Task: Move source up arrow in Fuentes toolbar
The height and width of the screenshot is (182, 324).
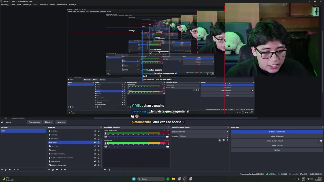Action: coord(61,170)
